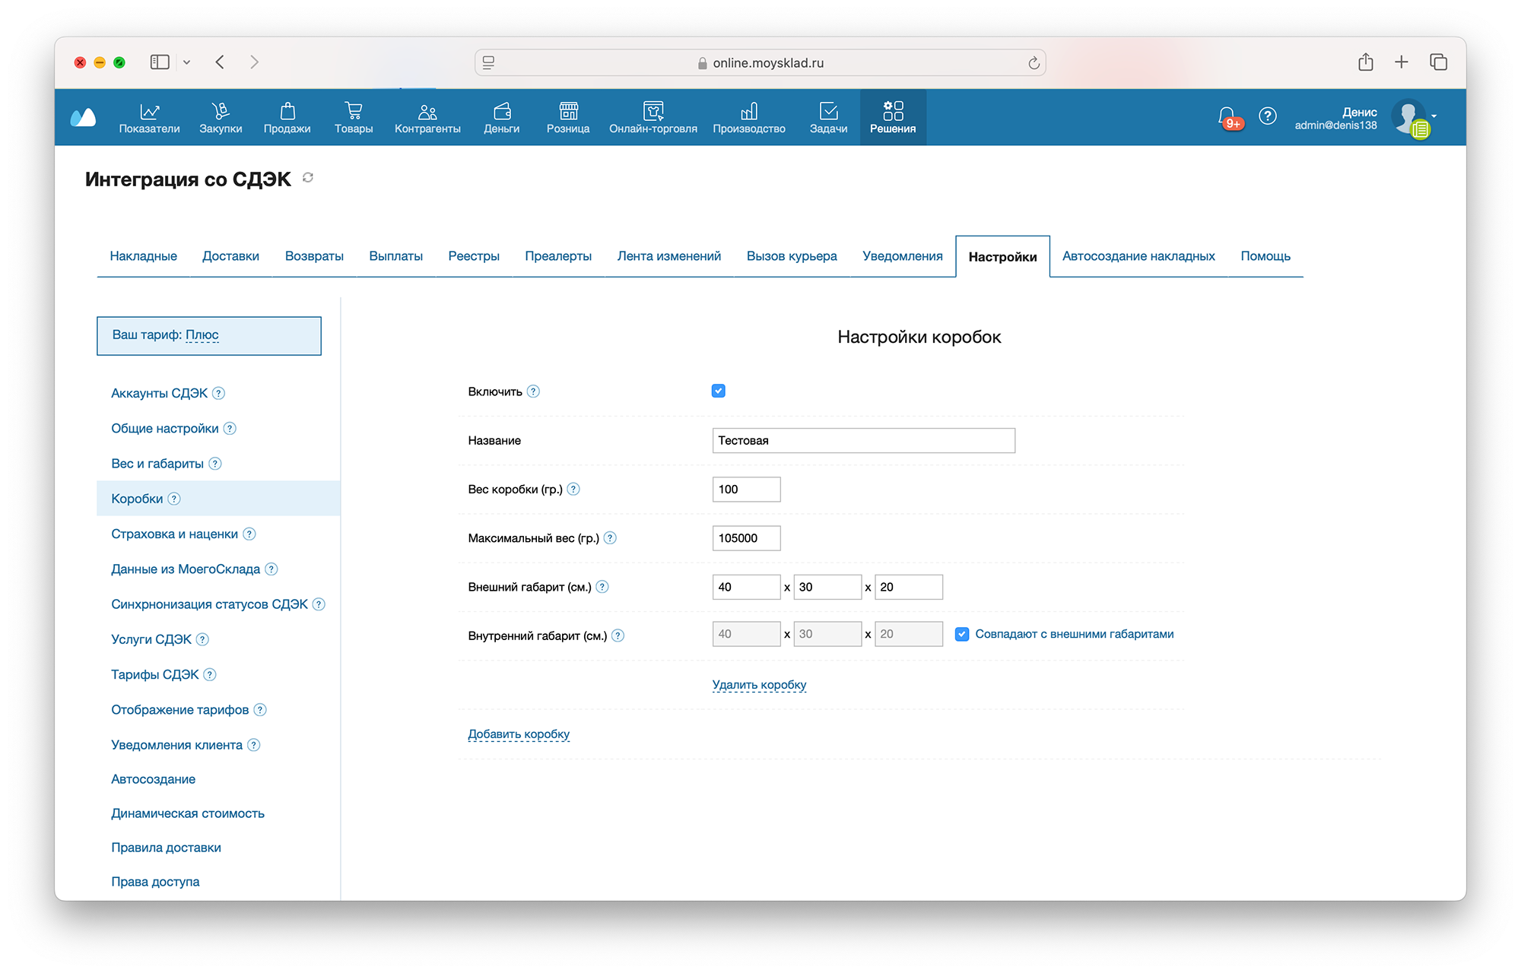Select Тарифы СДЭК in settings sidebar
The width and height of the screenshot is (1521, 973).
click(x=155, y=674)
